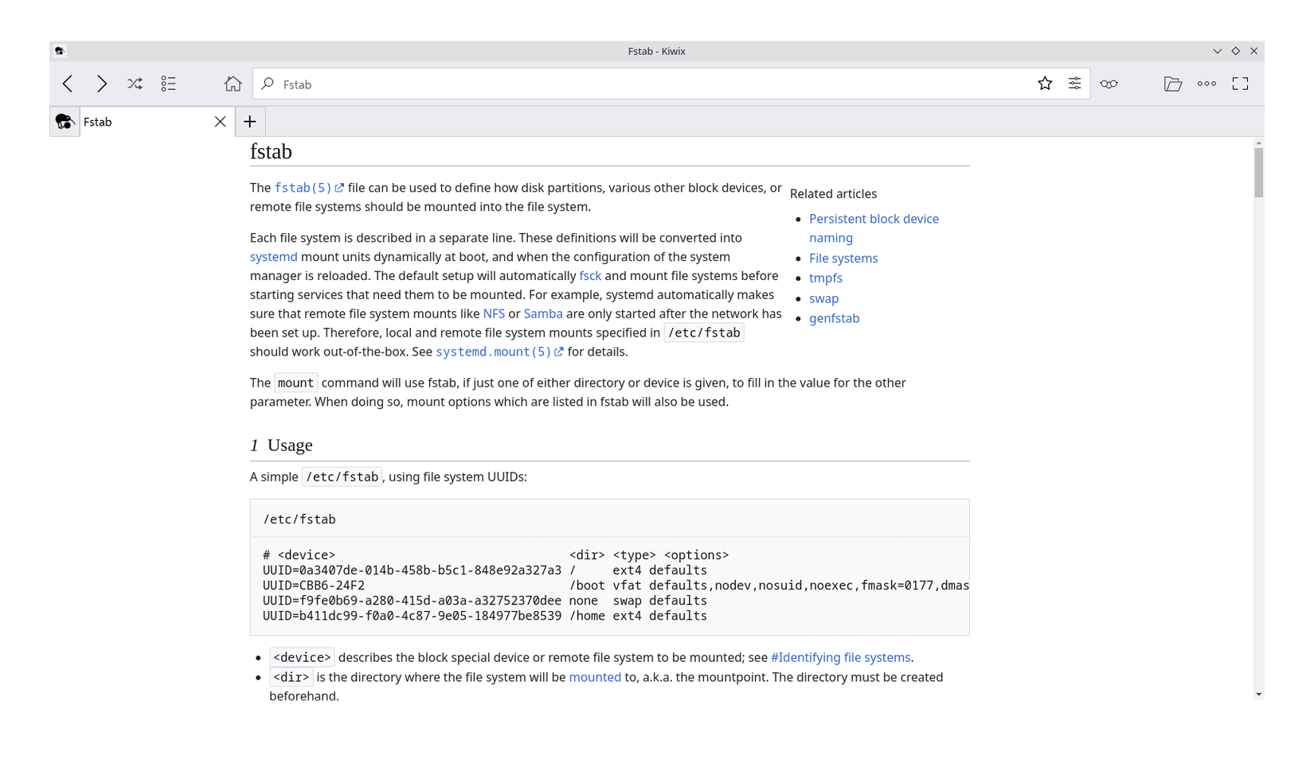
Task: Click the reading glasses library icon
Action: coord(1109,84)
